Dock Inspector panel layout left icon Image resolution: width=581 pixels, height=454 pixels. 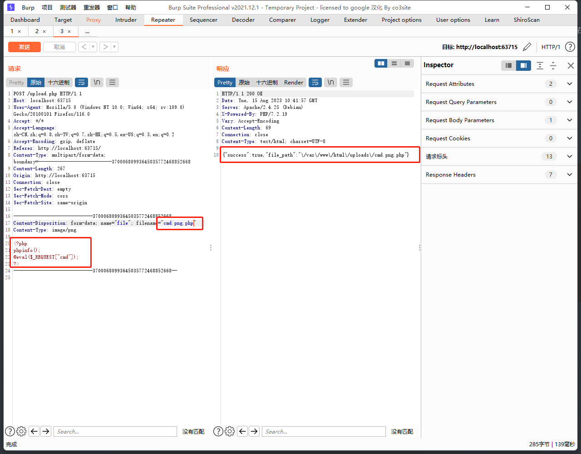(x=508, y=65)
